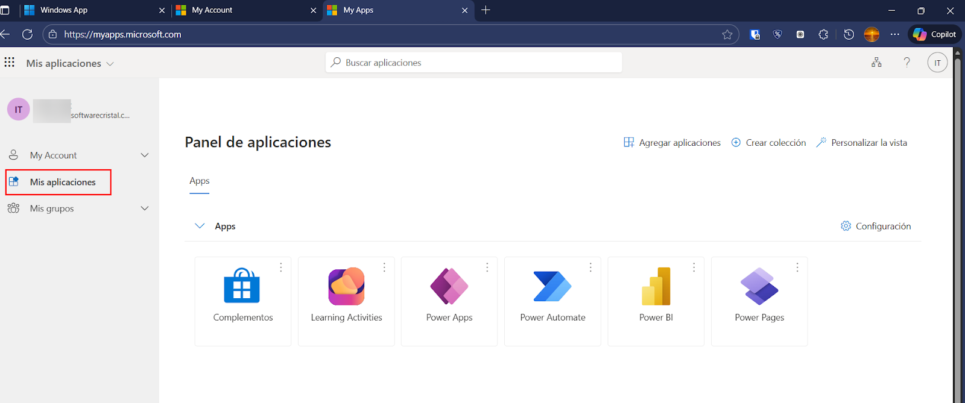Select Mis aplicaciones in the sidebar
Image resolution: width=965 pixels, height=403 pixels.
(x=59, y=182)
